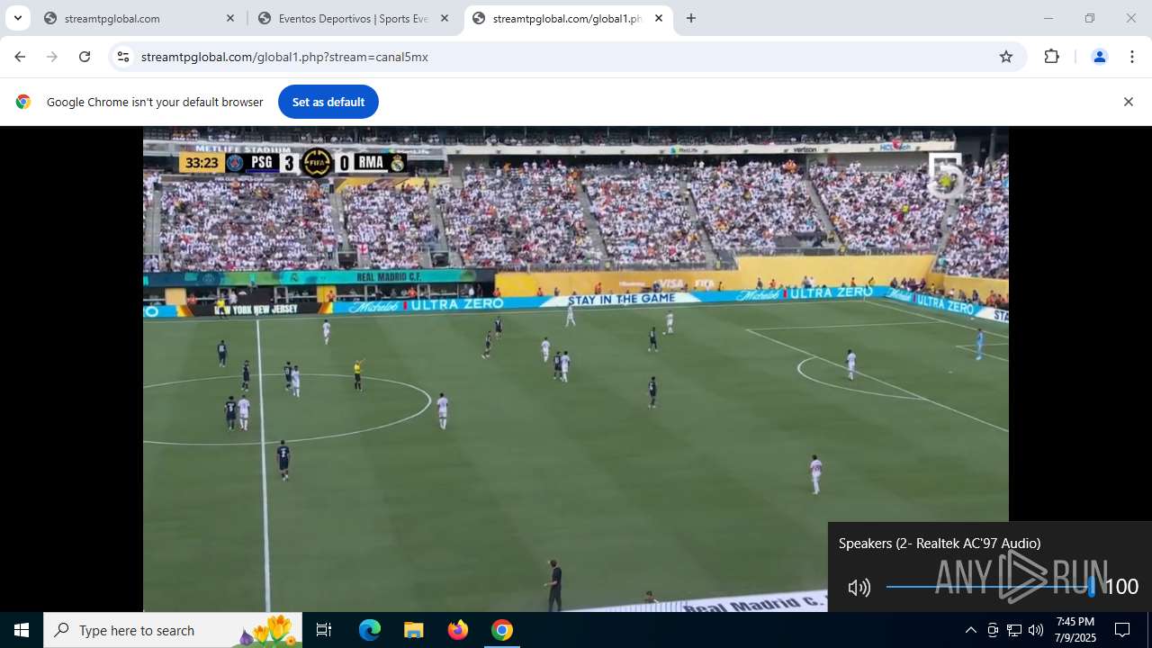Open Chrome's three-dot menu

pyautogui.click(x=1131, y=57)
